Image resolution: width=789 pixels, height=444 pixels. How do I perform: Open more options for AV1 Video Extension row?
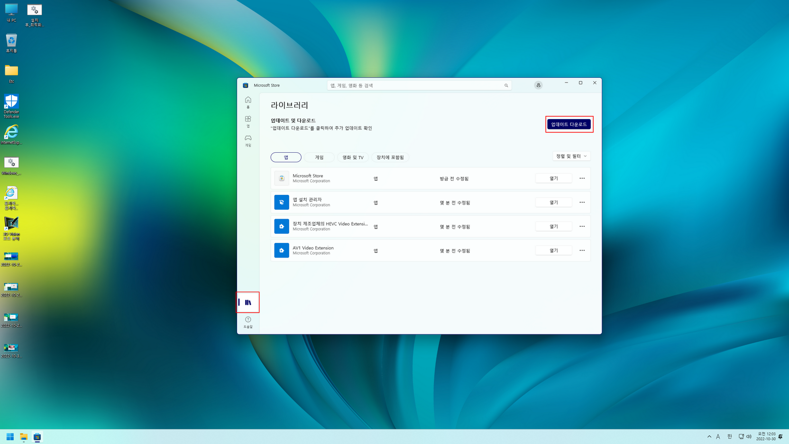[x=582, y=250]
